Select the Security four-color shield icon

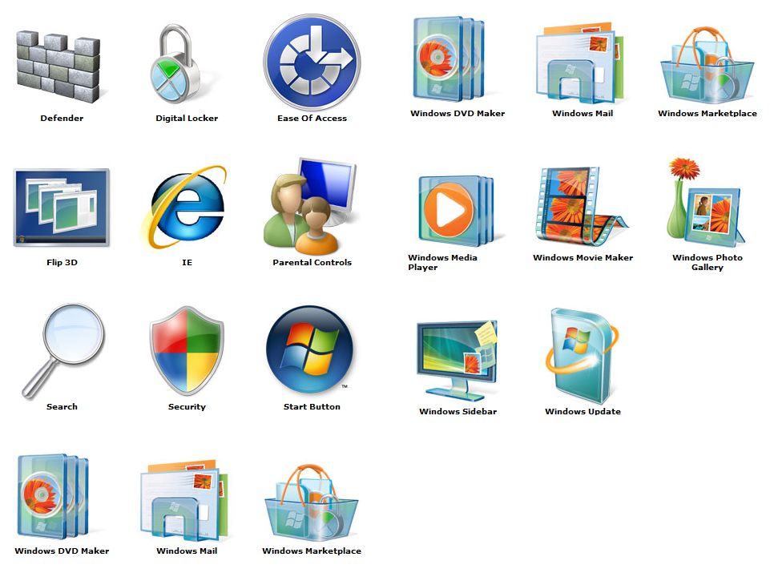pos(187,351)
